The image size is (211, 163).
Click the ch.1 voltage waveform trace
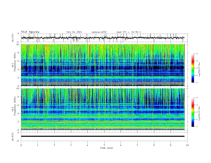[103, 38]
